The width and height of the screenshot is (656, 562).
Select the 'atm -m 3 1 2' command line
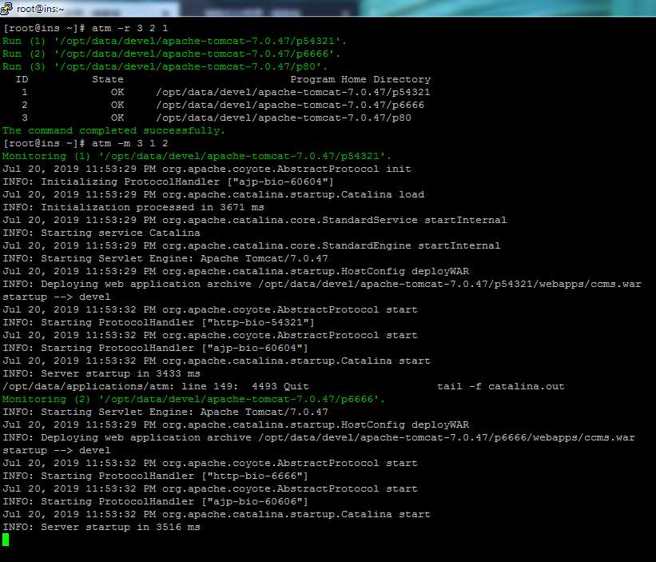(x=85, y=143)
